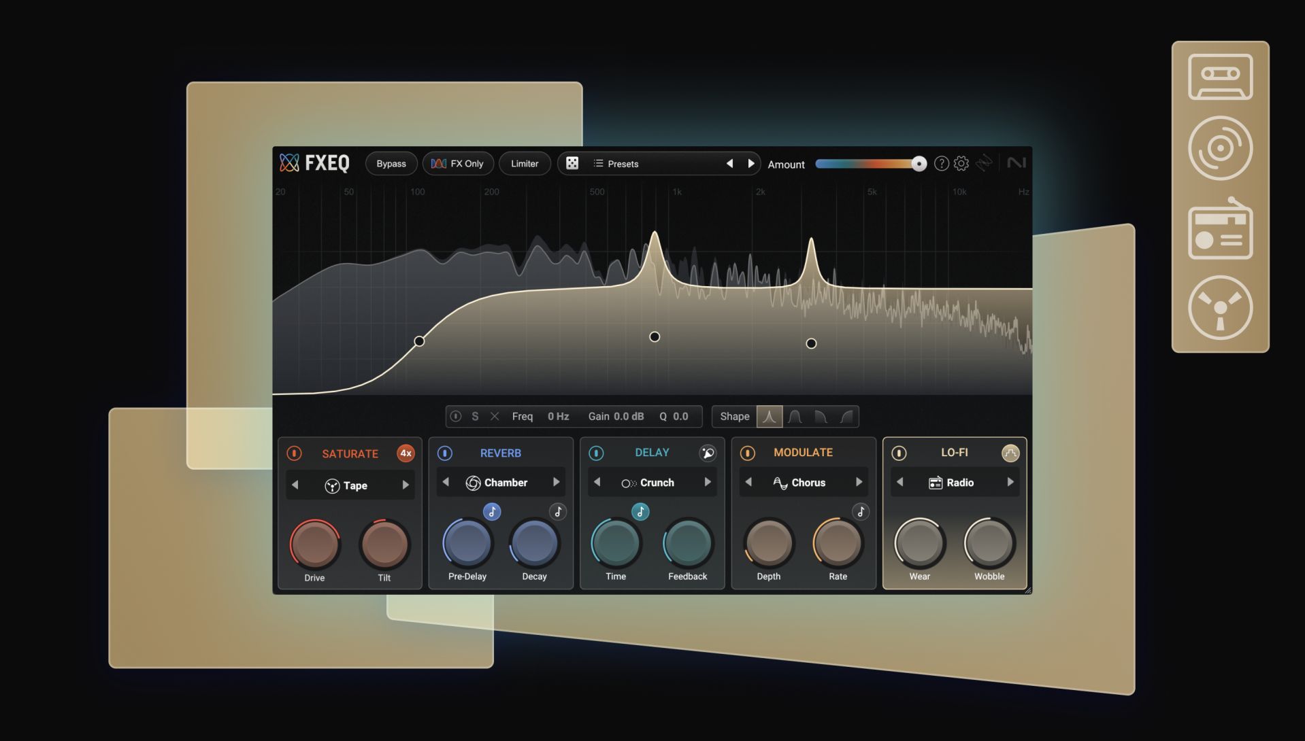Select next preset arrow
1305x741 pixels.
[x=751, y=164]
